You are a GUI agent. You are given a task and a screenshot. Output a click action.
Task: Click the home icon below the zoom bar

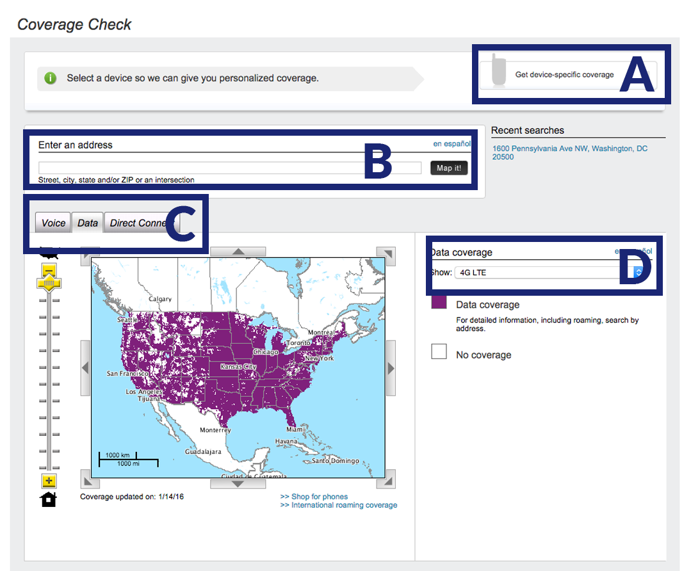[49, 499]
